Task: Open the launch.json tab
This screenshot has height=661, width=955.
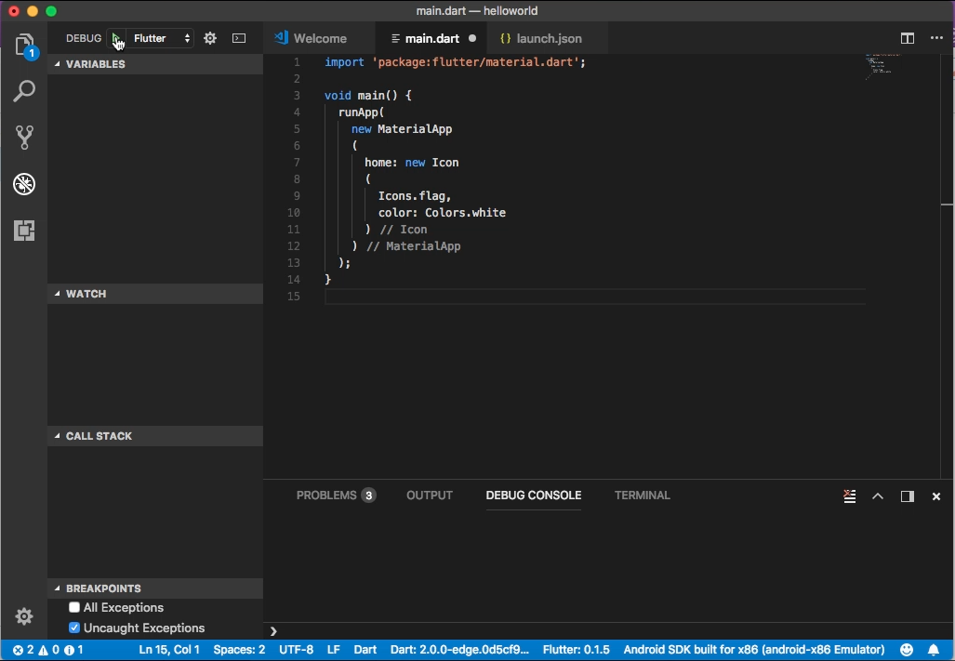Action: click(x=548, y=38)
